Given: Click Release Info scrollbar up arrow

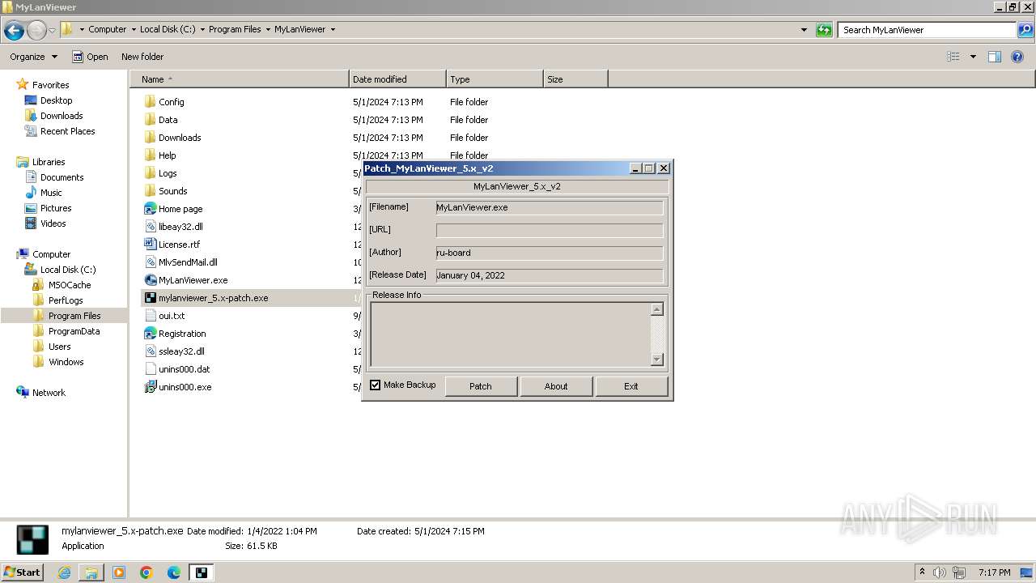Looking at the screenshot, I should coord(657,309).
